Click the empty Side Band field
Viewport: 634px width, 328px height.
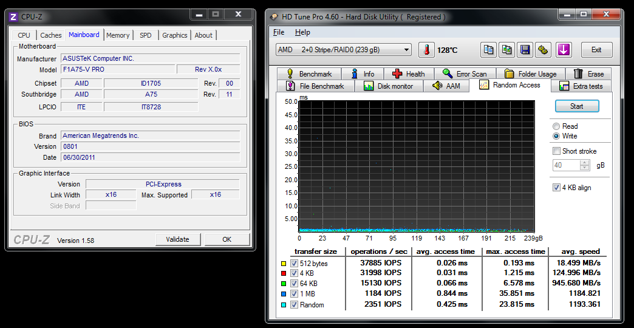111,205
